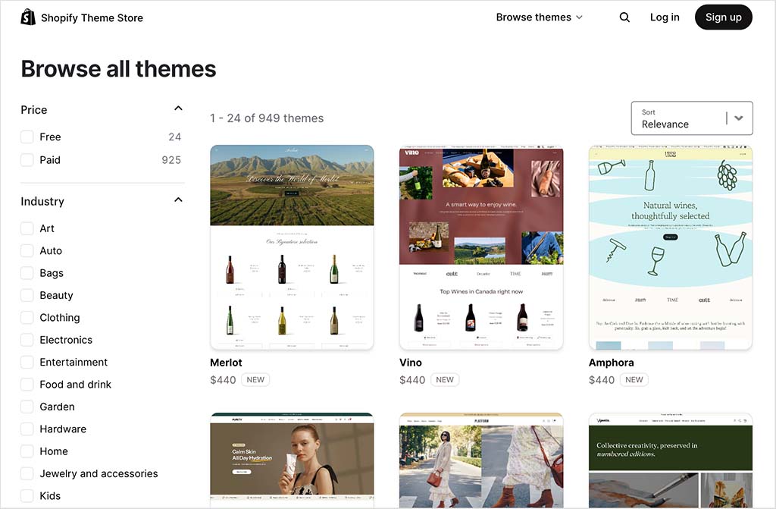Image resolution: width=776 pixels, height=509 pixels.
Task: Check the Electronics industry filter
Action: click(27, 340)
